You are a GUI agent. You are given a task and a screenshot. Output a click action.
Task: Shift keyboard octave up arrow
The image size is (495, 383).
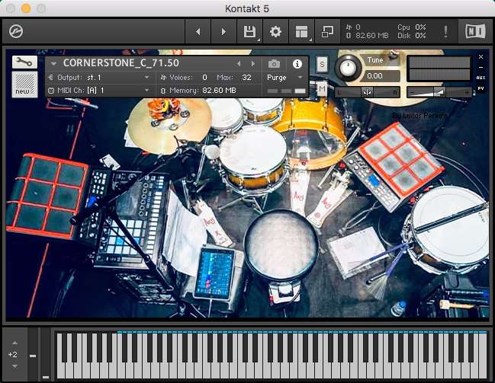coord(14,343)
